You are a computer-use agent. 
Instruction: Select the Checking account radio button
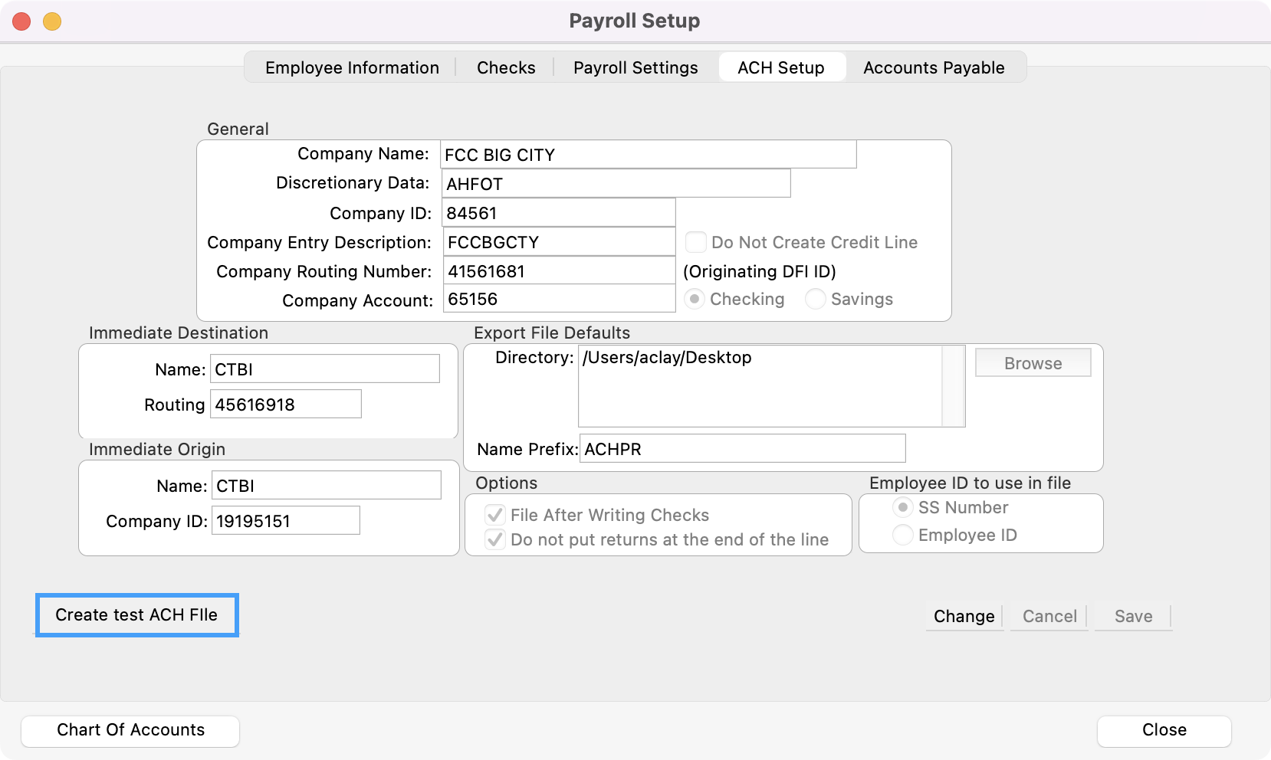(695, 299)
